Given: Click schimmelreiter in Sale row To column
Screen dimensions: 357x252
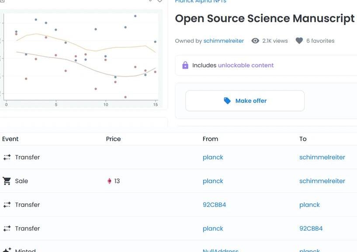Looking at the screenshot, I should 322,181.
